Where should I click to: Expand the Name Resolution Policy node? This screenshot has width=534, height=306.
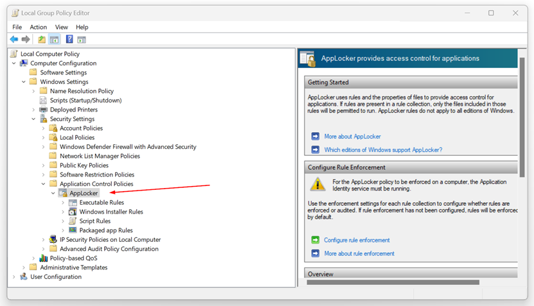33,91
